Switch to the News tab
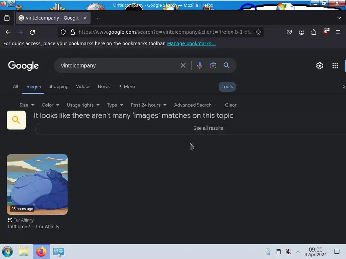Screen dimensions: 346x259 (104, 87)
